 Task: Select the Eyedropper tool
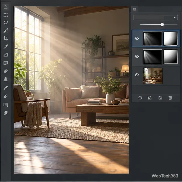tap(6, 46)
